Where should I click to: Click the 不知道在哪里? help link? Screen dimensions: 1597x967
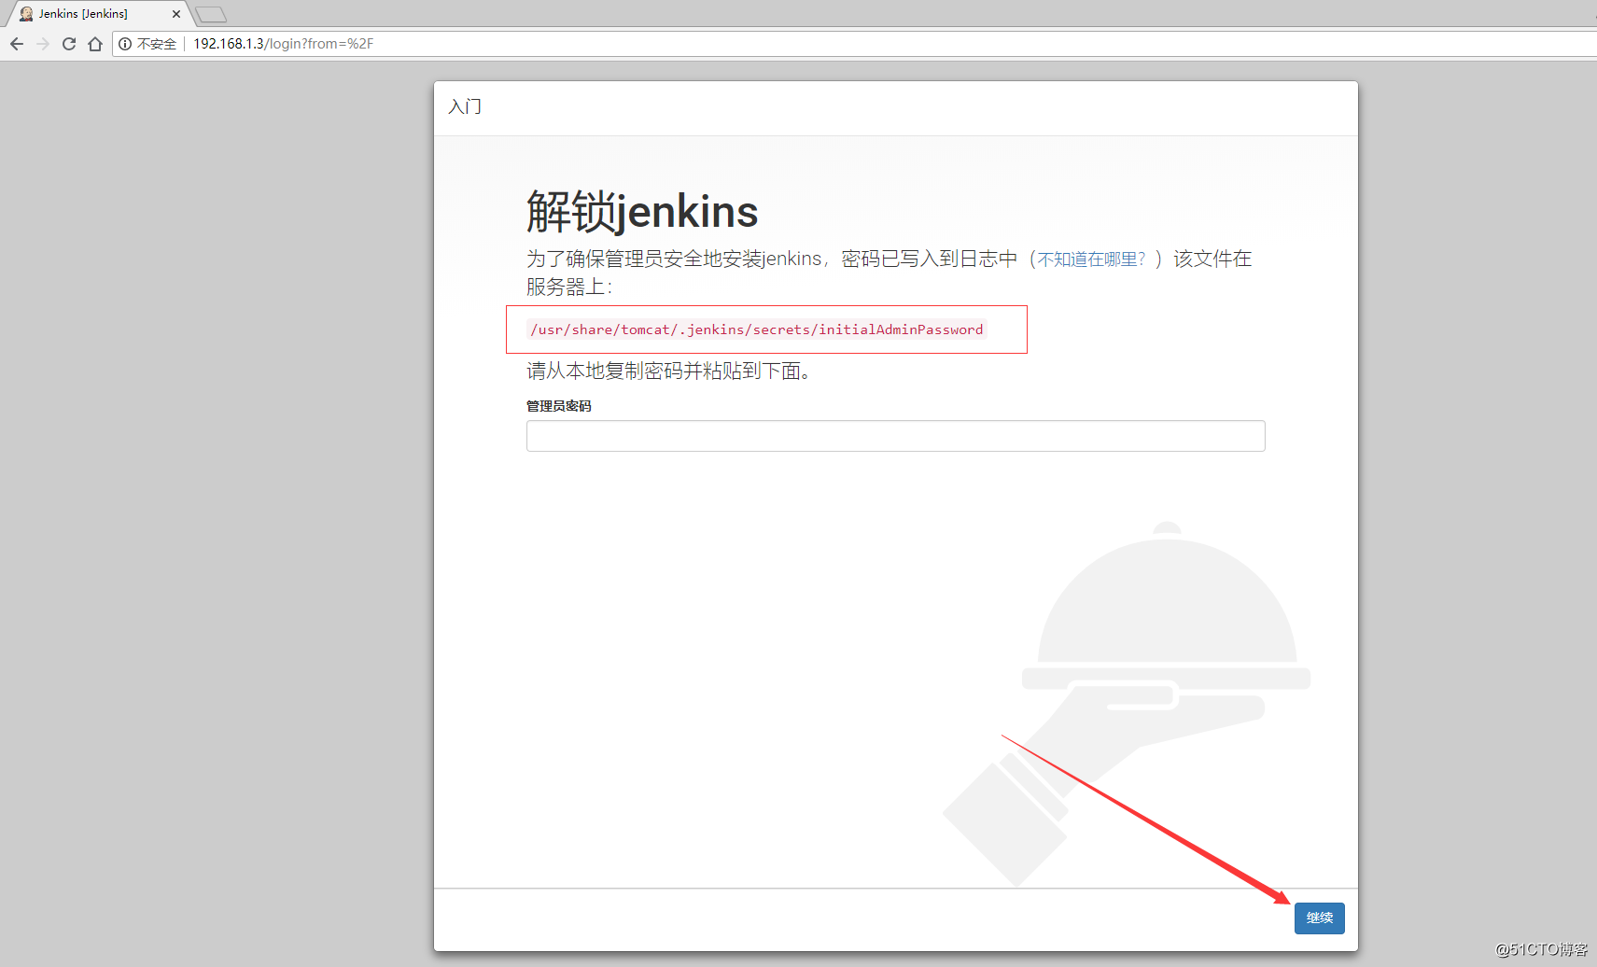pos(1091,259)
